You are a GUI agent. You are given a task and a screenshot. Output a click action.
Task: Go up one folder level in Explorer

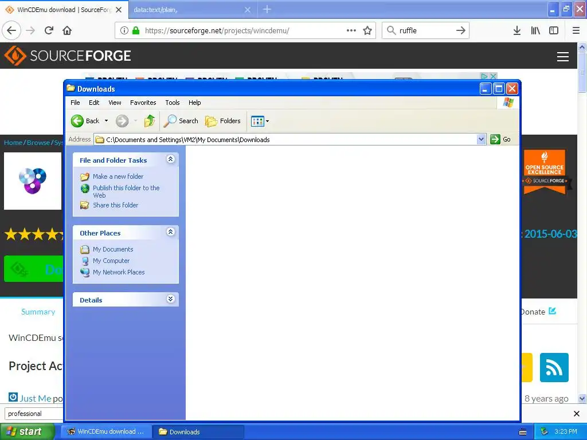(150, 121)
